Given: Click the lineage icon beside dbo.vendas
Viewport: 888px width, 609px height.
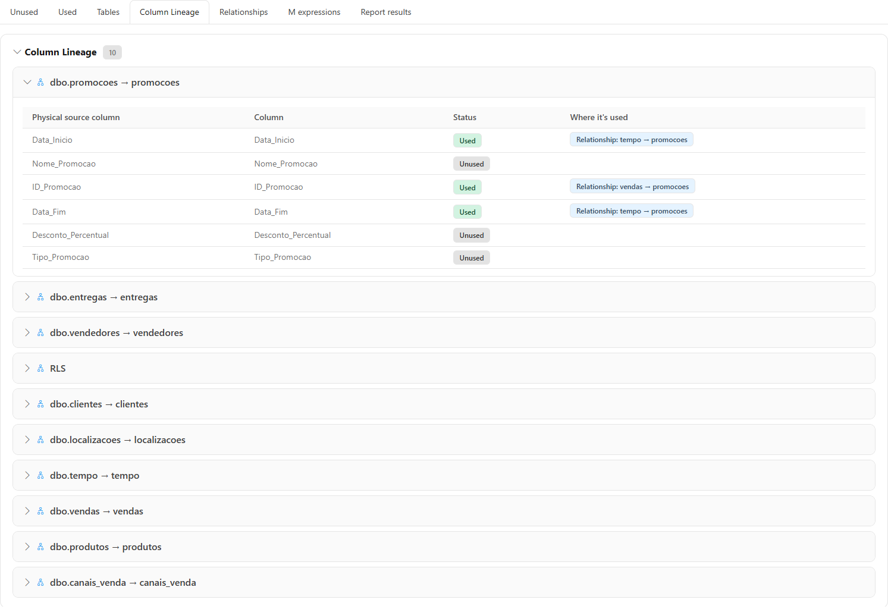Looking at the screenshot, I should point(40,511).
